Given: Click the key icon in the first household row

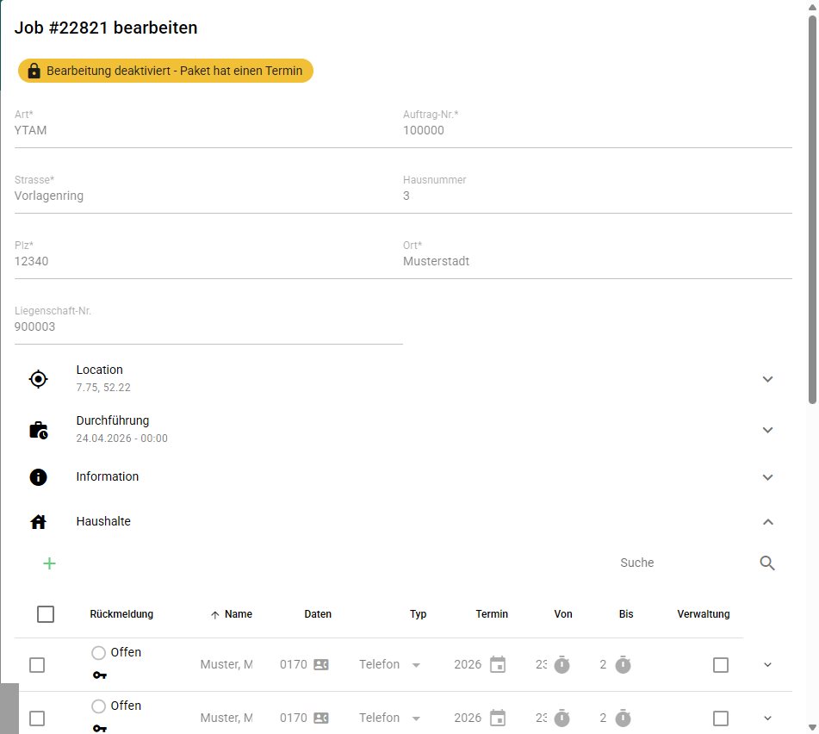Looking at the screenshot, I should coord(100,675).
